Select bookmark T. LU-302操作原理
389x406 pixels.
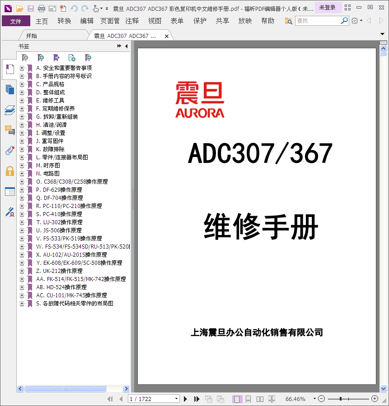coord(59,222)
